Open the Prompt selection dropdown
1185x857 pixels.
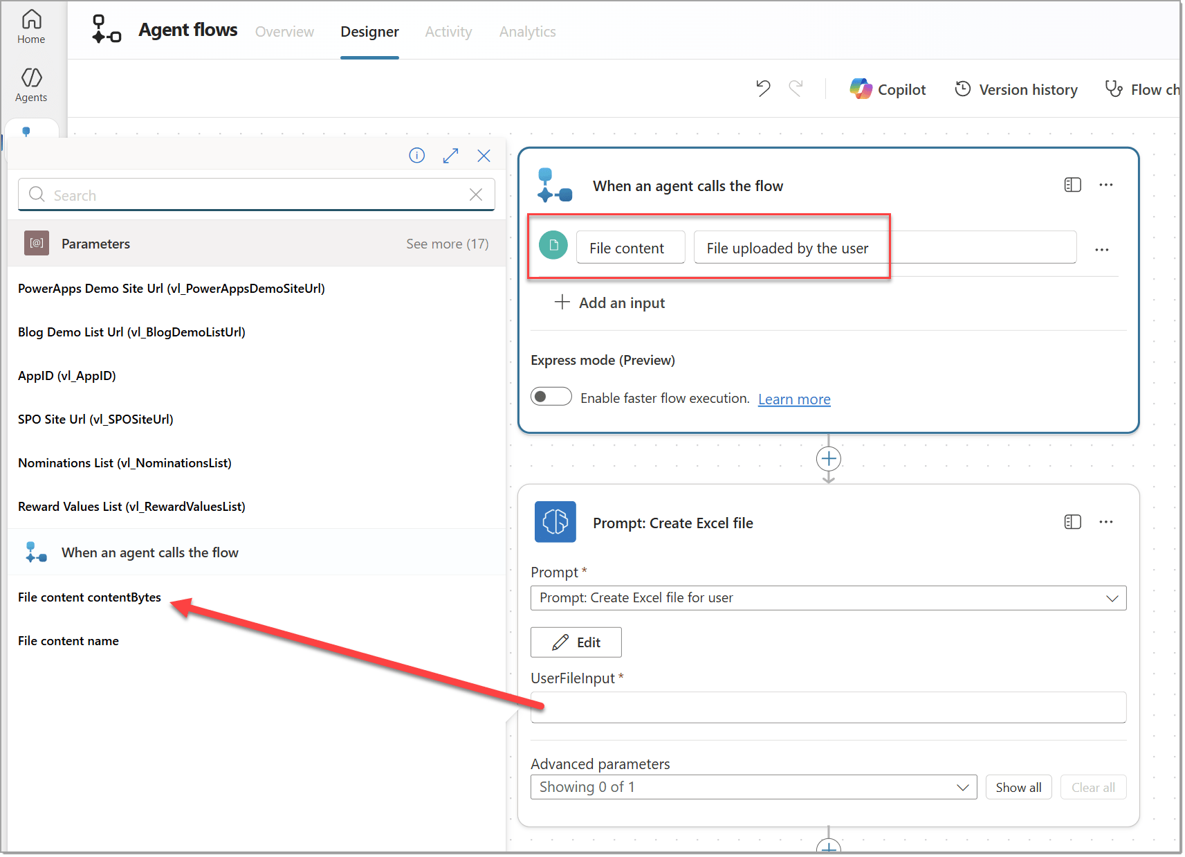tap(829, 598)
